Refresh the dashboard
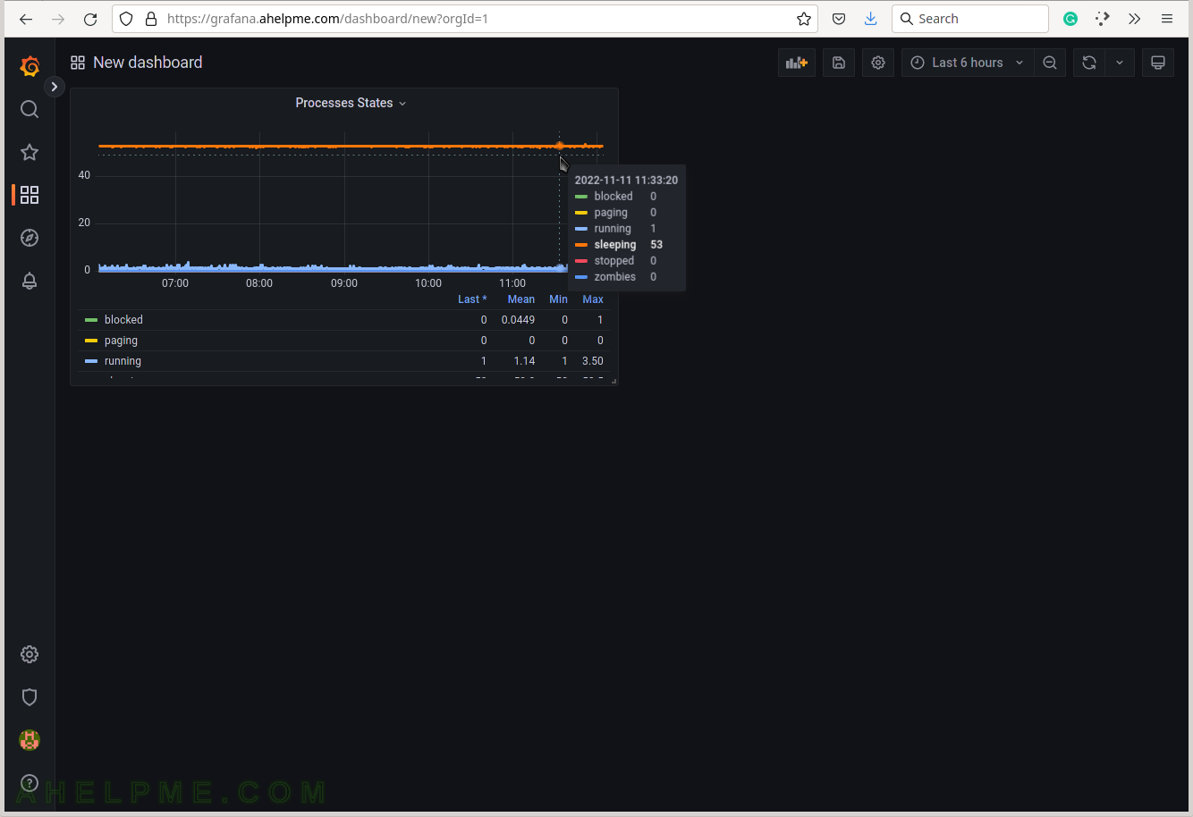1193x817 pixels. click(1088, 63)
